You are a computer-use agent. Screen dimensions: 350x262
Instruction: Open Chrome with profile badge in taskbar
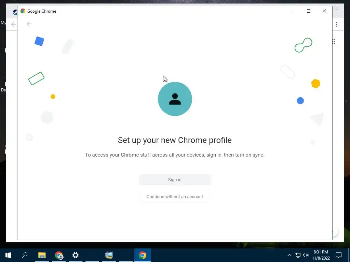pos(59,255)
